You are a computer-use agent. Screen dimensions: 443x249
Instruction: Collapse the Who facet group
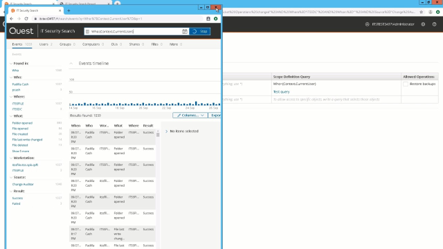point(11,77)
